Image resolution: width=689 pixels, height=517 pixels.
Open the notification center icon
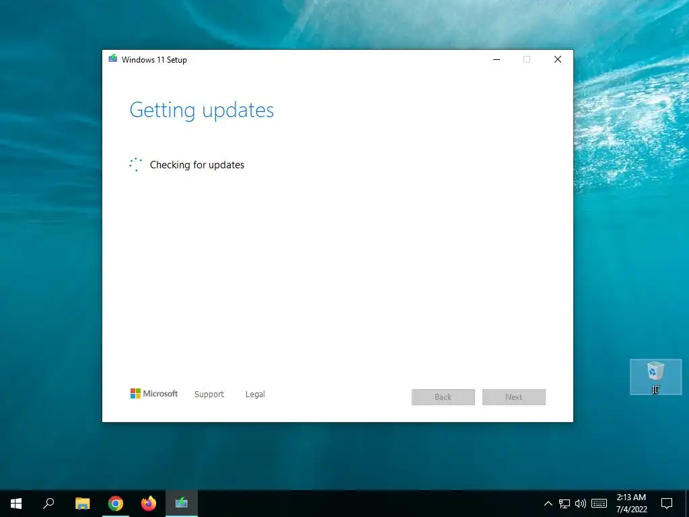[x=667, y=504]
